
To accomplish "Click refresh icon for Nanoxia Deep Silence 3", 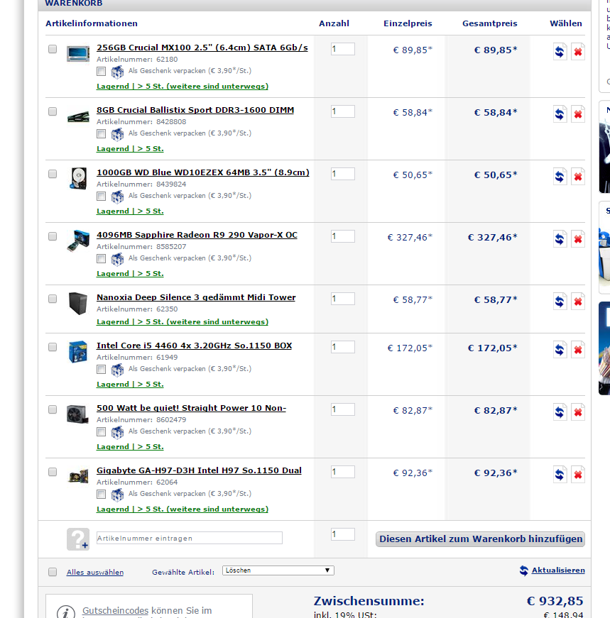I will click(560, 302).
